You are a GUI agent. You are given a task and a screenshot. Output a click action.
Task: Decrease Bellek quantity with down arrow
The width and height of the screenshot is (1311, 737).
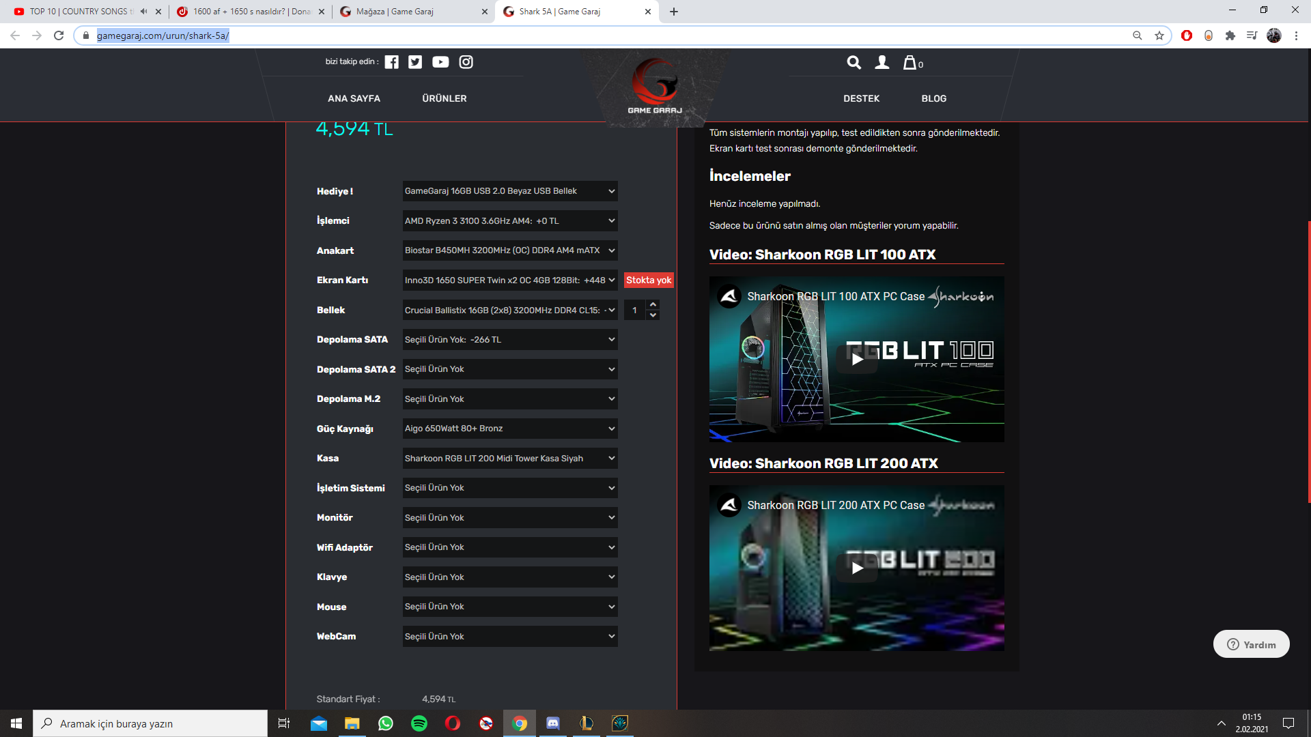pos(653,315)
